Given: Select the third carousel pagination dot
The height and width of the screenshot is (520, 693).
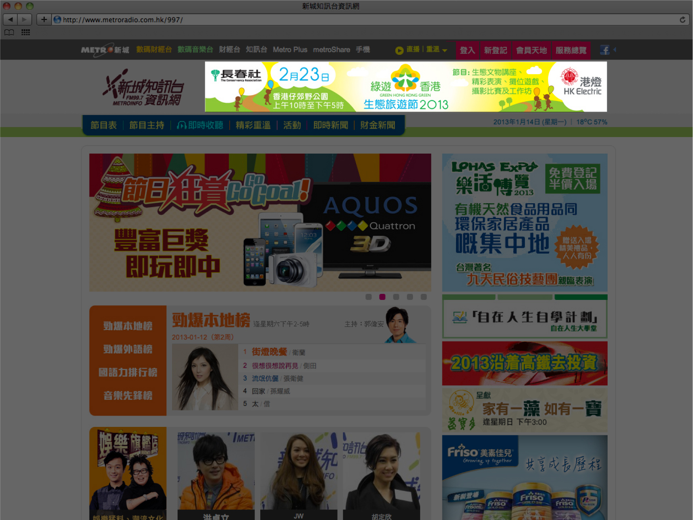Looking at the screenshot, I should coord(396,297).
